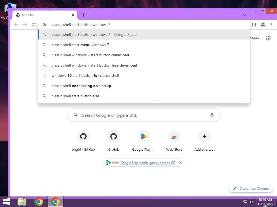Close the New Tab tab
The width and height of the screenshot is (277, 207).
[x=73, y=15]
